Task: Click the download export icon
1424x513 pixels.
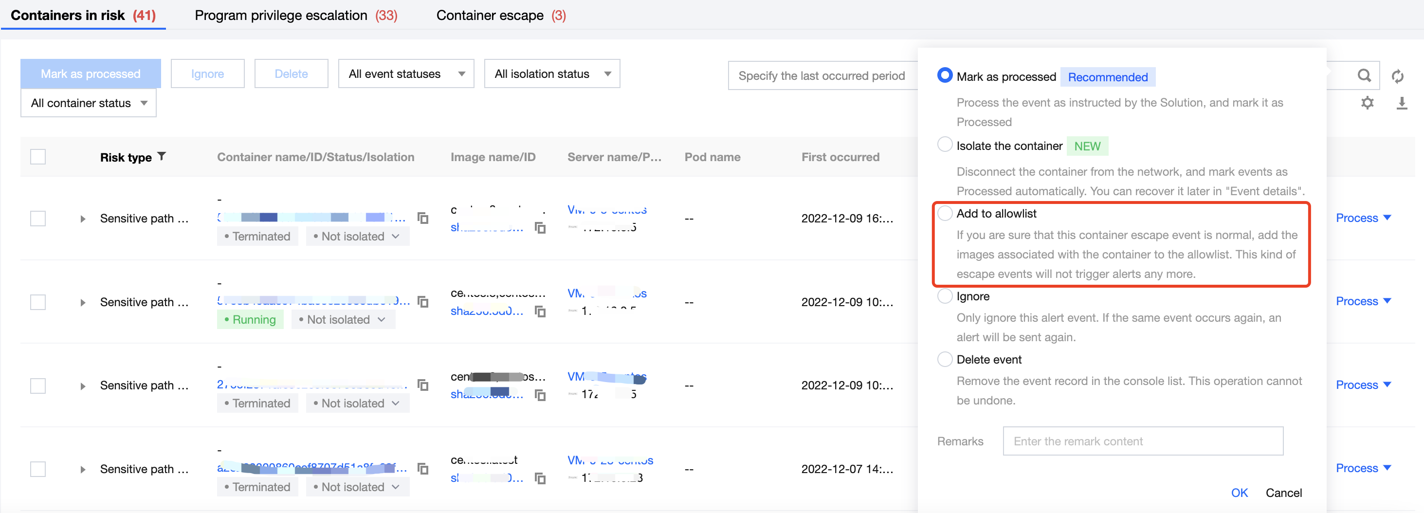Action: pyautogui.click(x=1401, y=103)
